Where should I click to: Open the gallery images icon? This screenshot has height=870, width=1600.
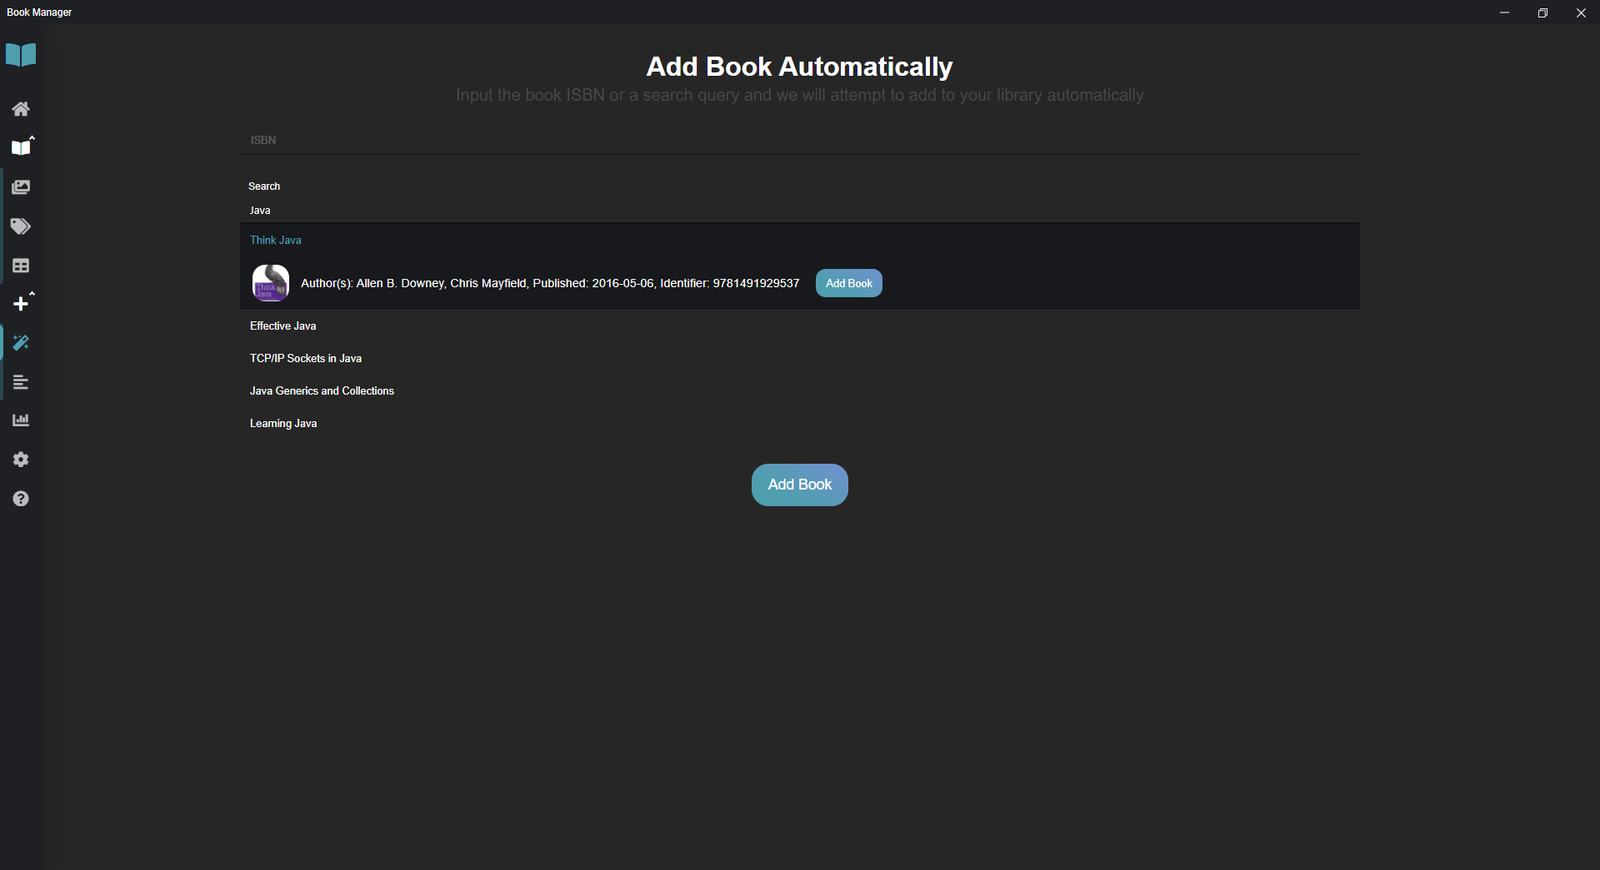[x=21, y=186]
